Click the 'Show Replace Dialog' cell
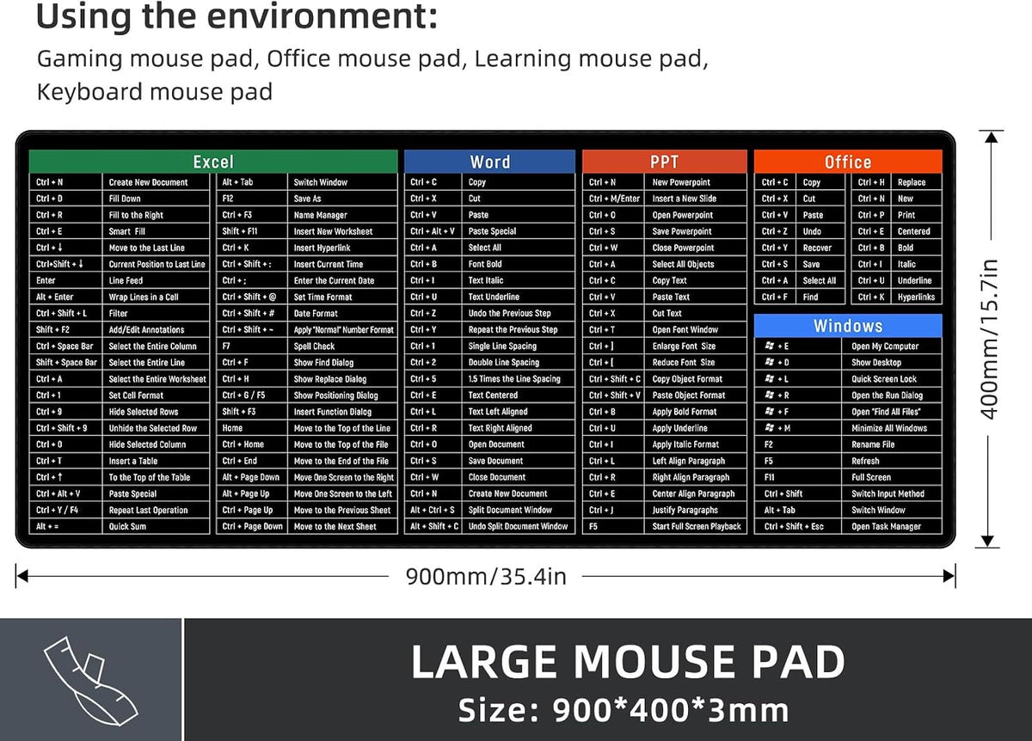 coord(343,379)
